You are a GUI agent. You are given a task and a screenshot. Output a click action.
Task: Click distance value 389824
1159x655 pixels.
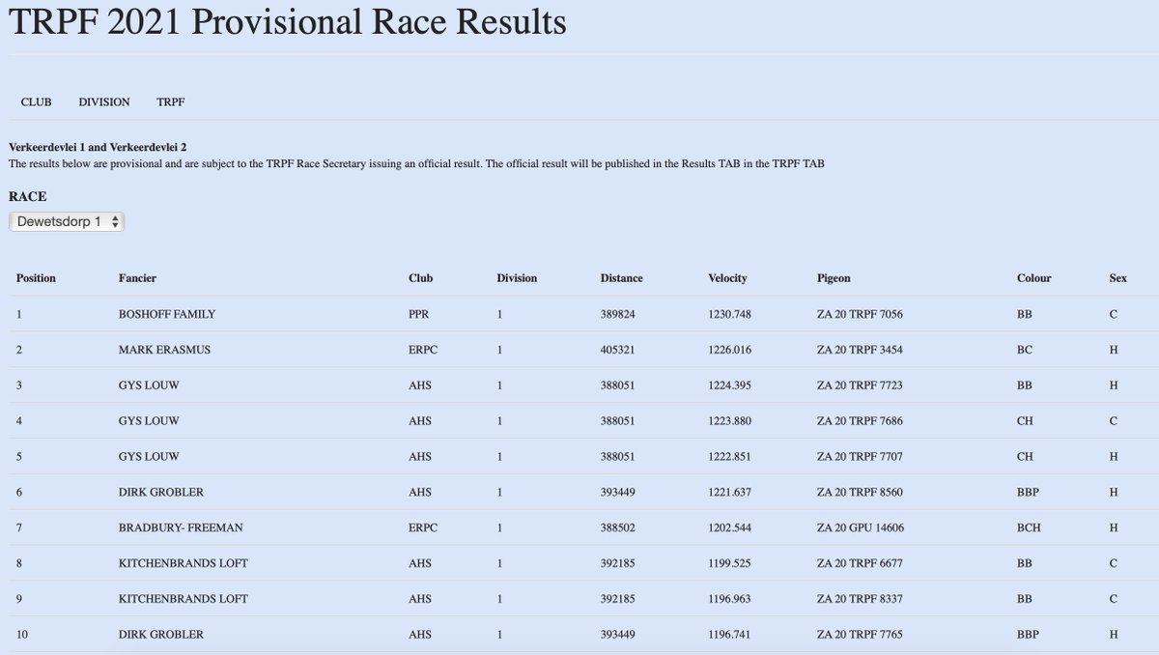pyautogui.click(x=618, y=314)
